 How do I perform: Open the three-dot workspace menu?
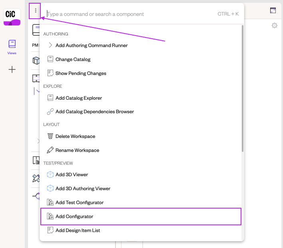[36, 11]
